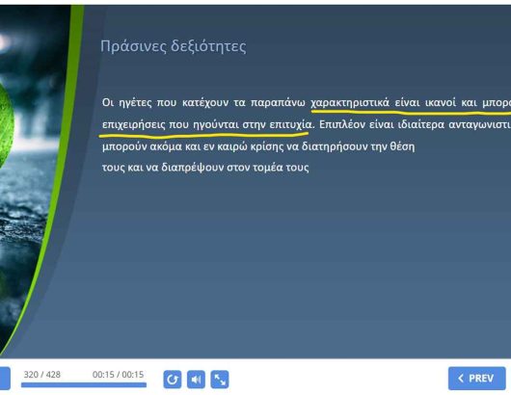Click the phrase επιχειρήσεις που ηγούνται στην επιτυχία
This screenshot has height=395, width=511.
(x=207, y=124)
